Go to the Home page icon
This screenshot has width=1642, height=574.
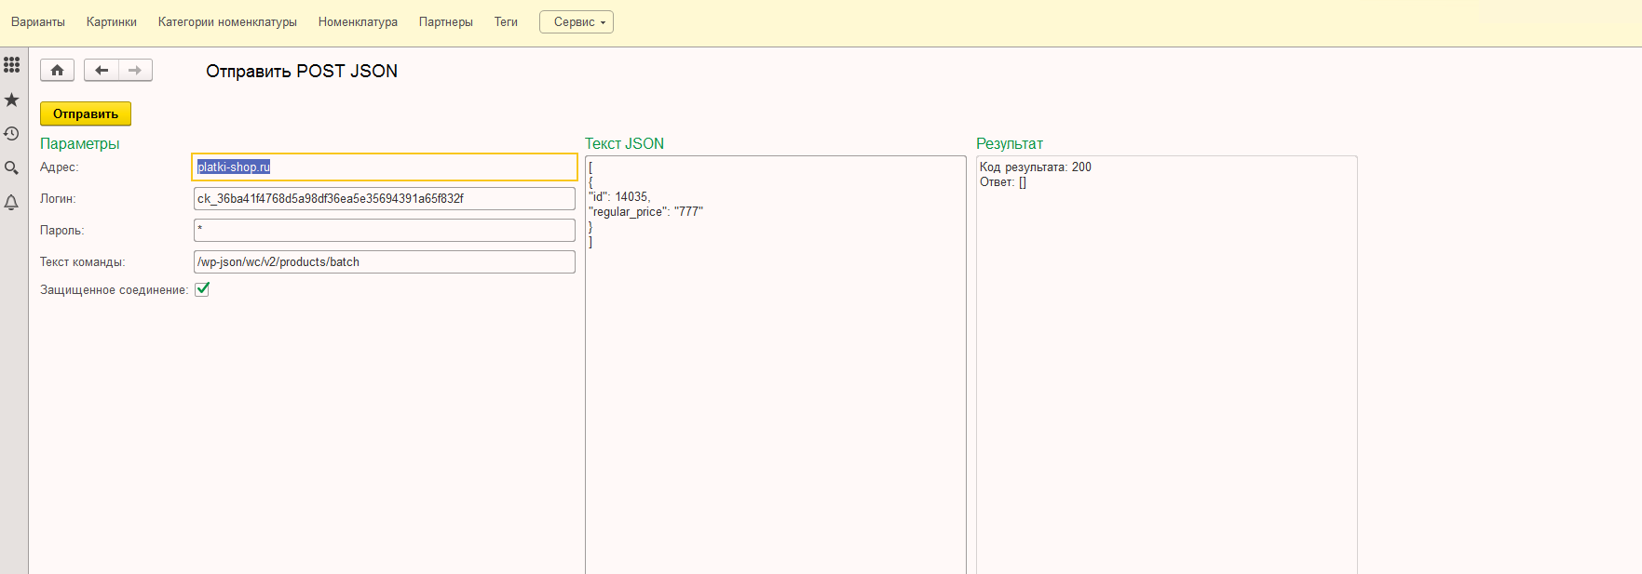coord(57,70)
